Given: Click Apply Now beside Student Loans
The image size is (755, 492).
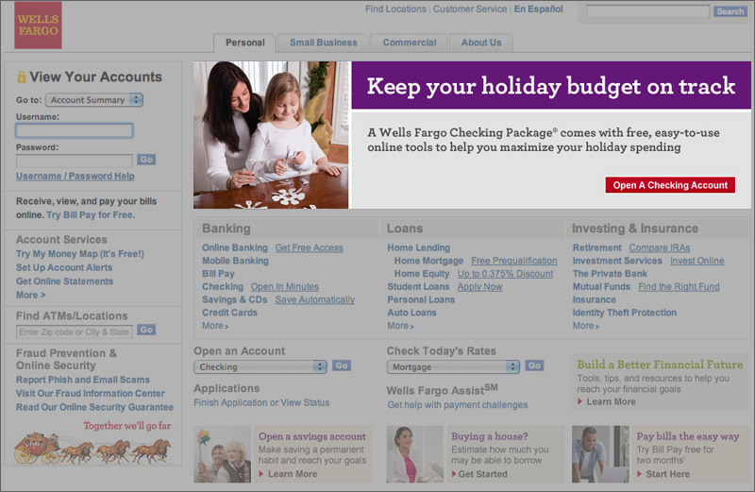Looking at the screenshot, I should (x=479, y=287).
